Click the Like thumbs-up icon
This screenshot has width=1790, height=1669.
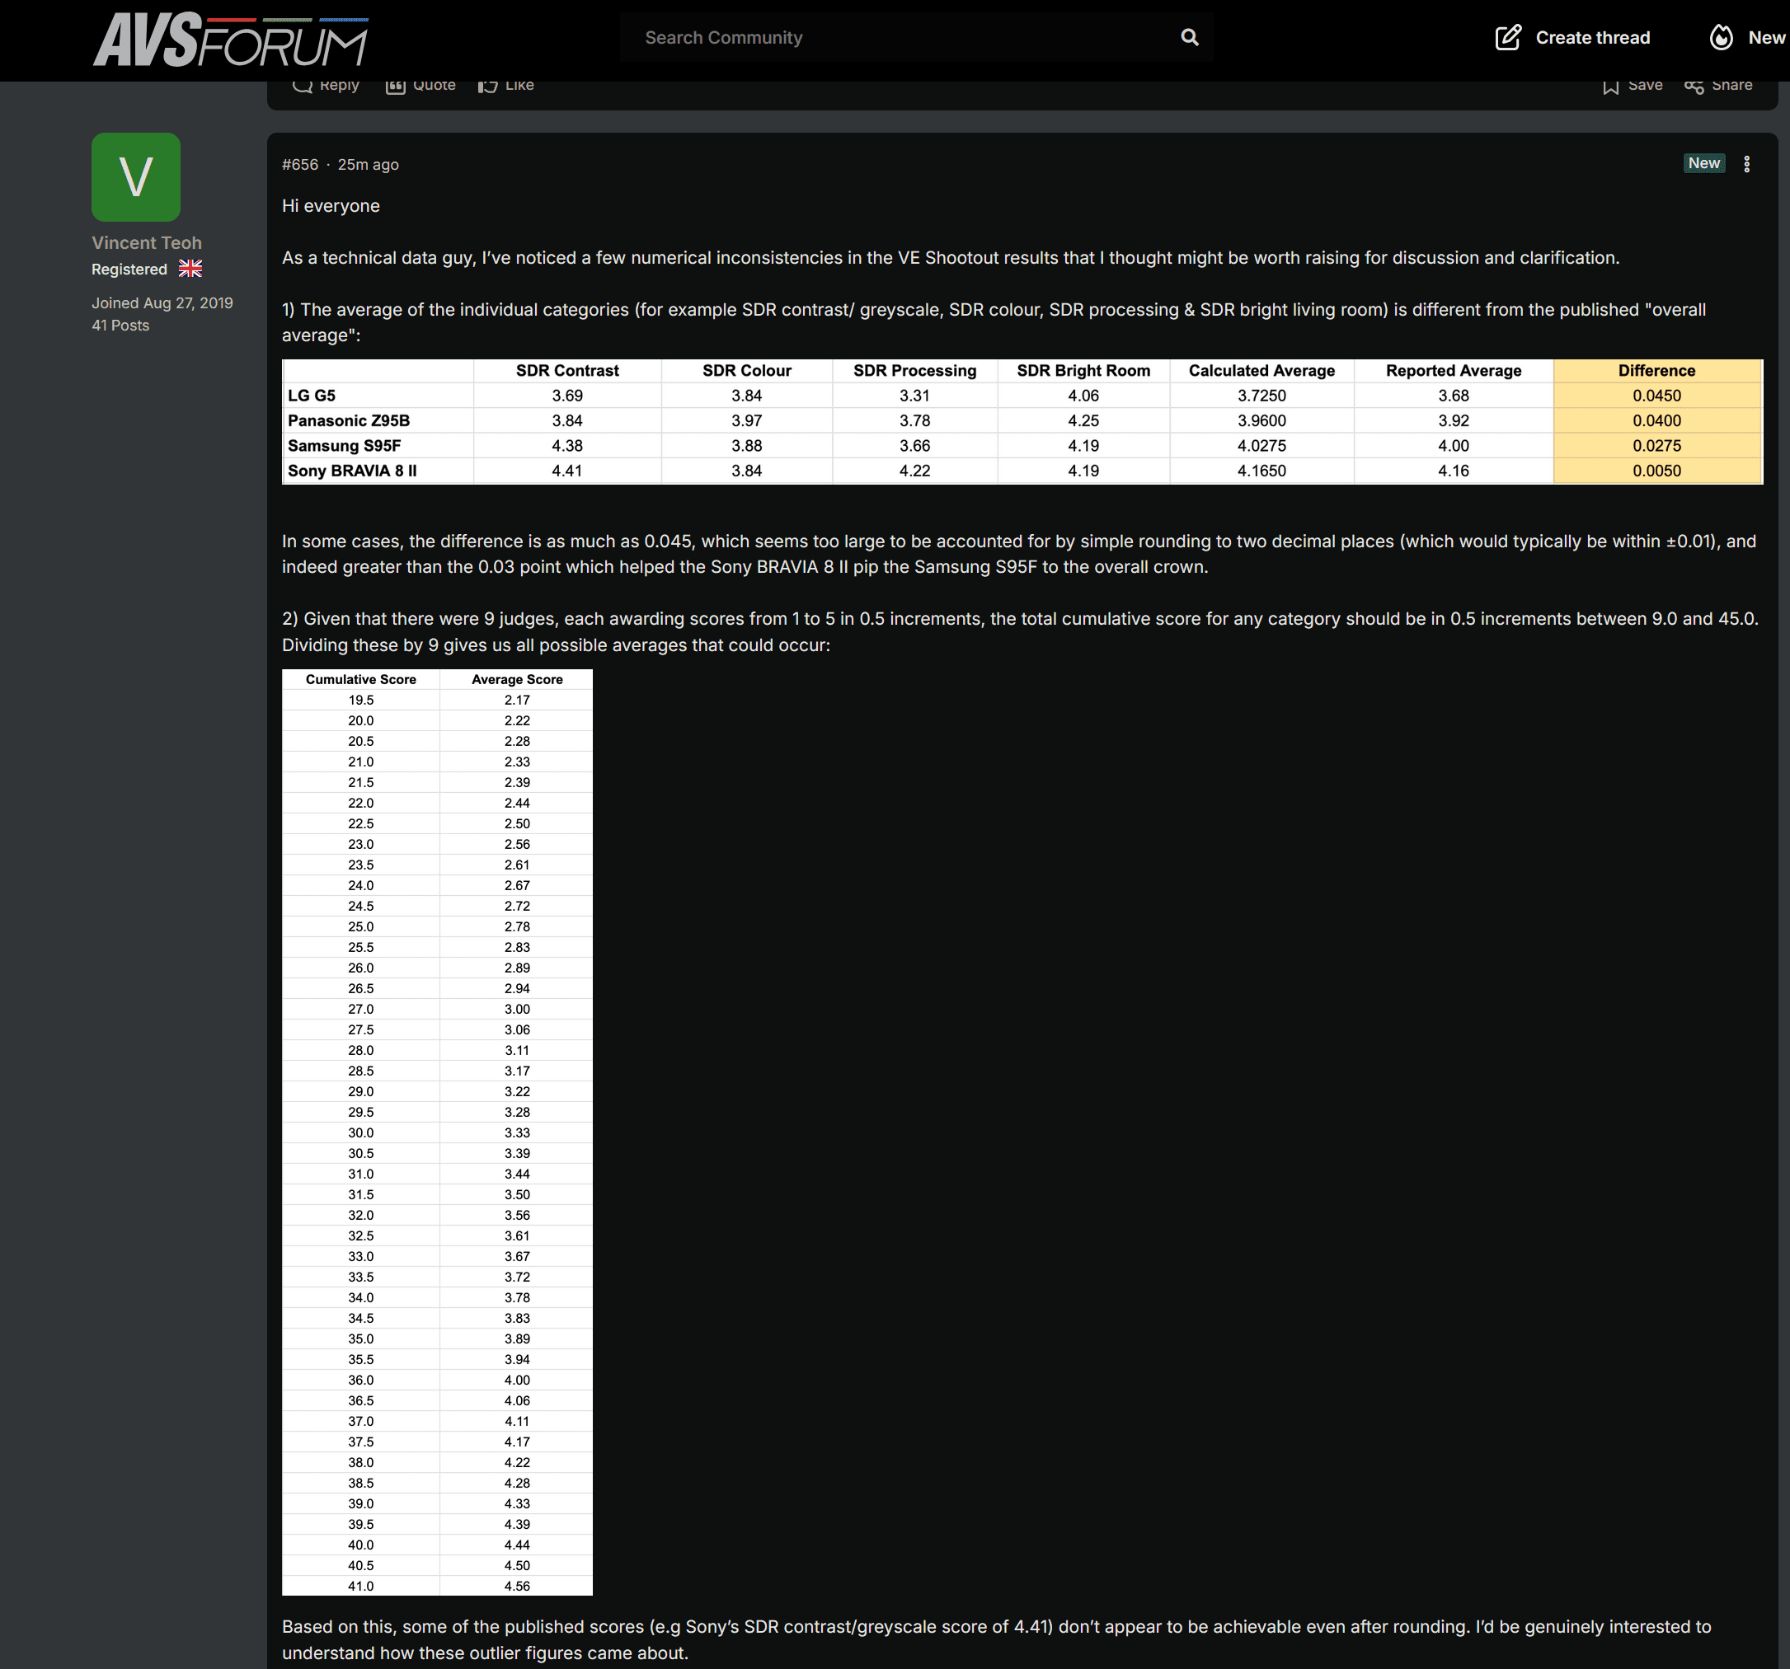(488, 85)
